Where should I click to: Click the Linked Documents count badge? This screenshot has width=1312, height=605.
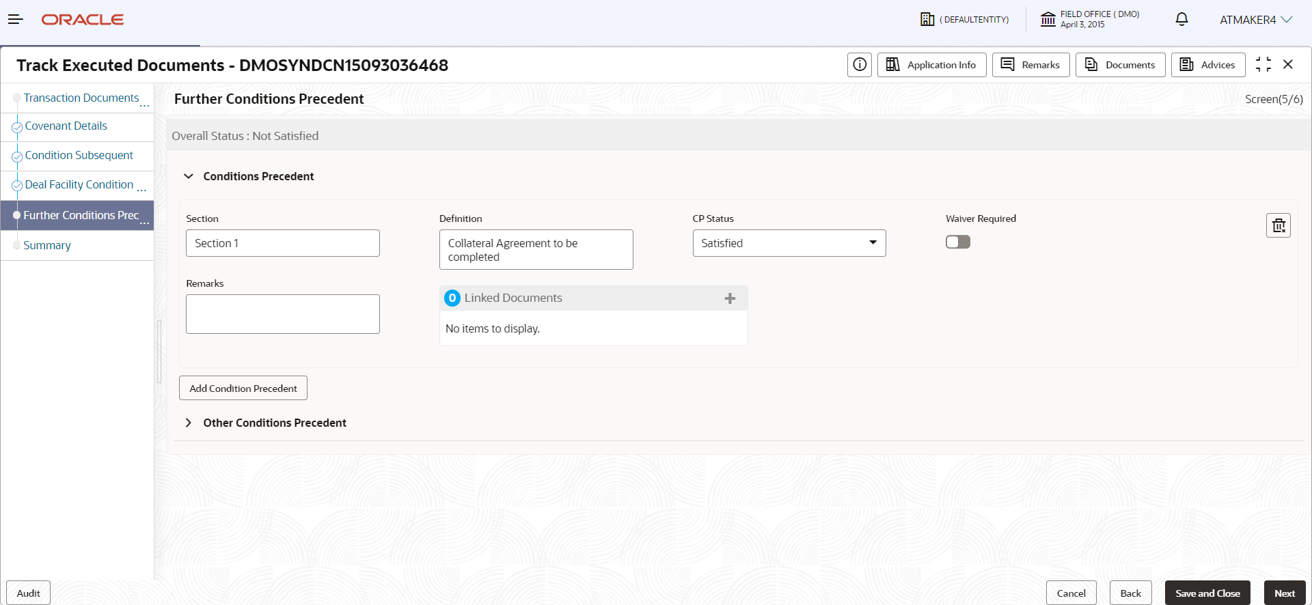(x=452, y=298)
